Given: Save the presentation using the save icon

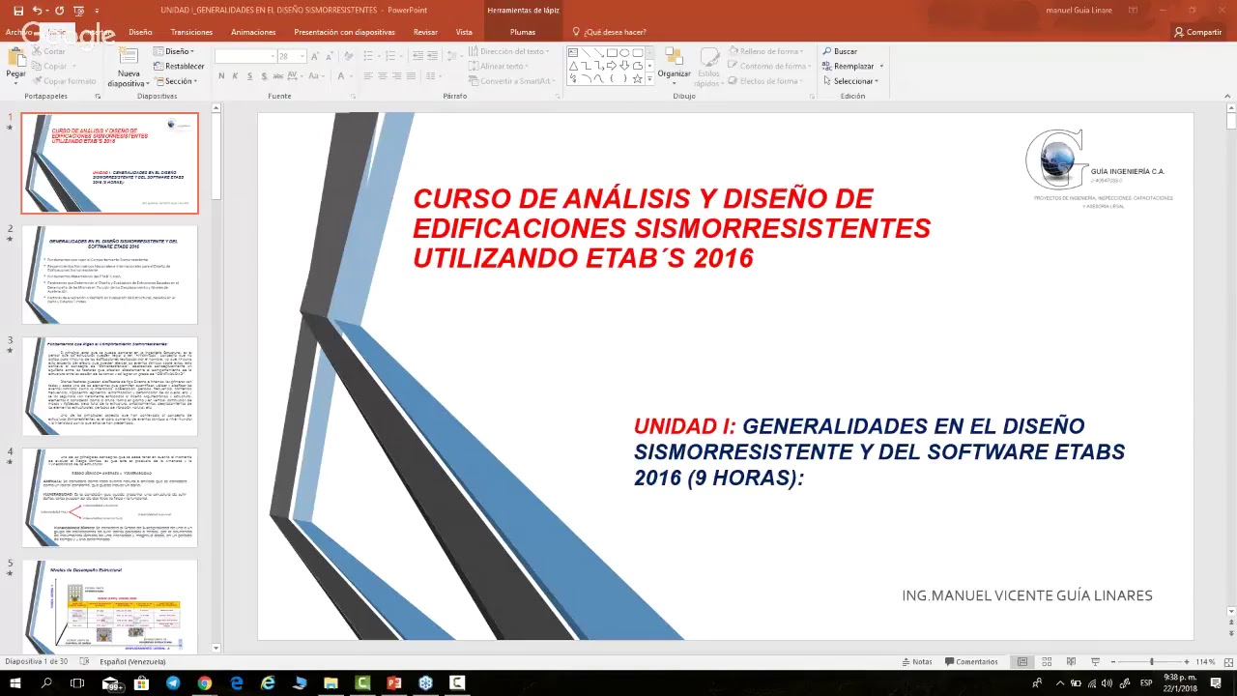Looking at the screenshot, I should [x=18, y=11].
